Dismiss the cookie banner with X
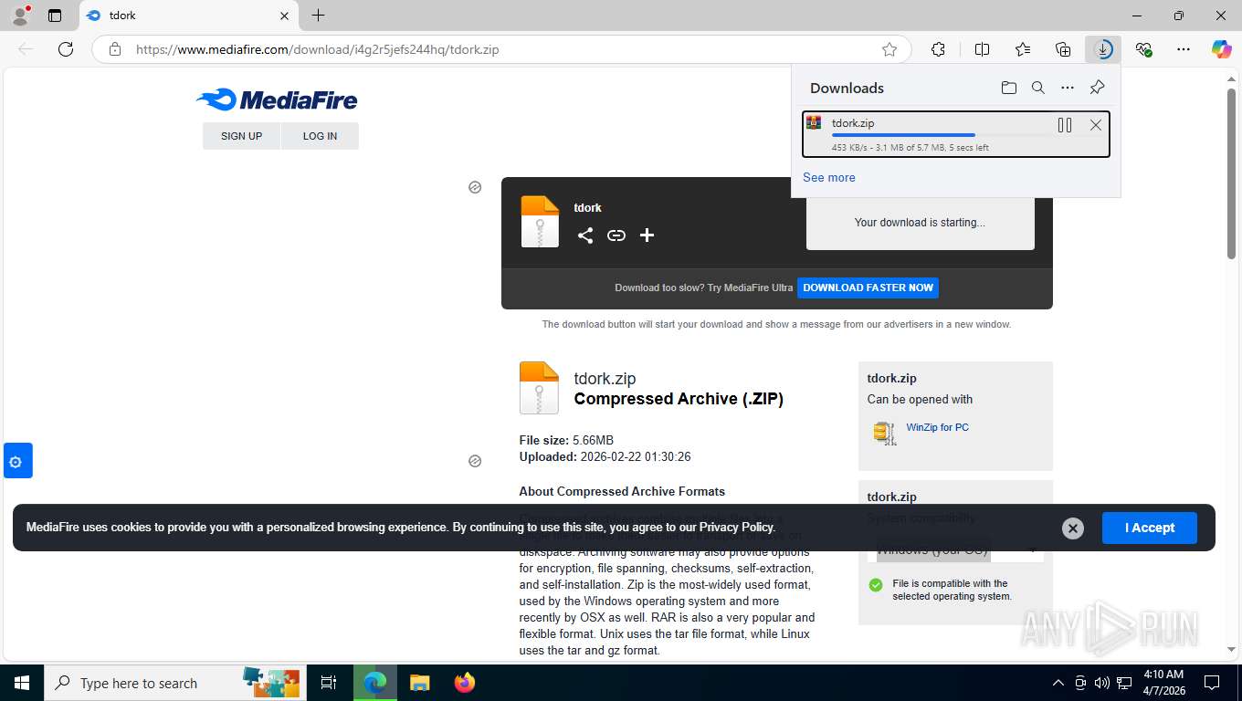1242x701 pixels. [x=1073, y=528]
